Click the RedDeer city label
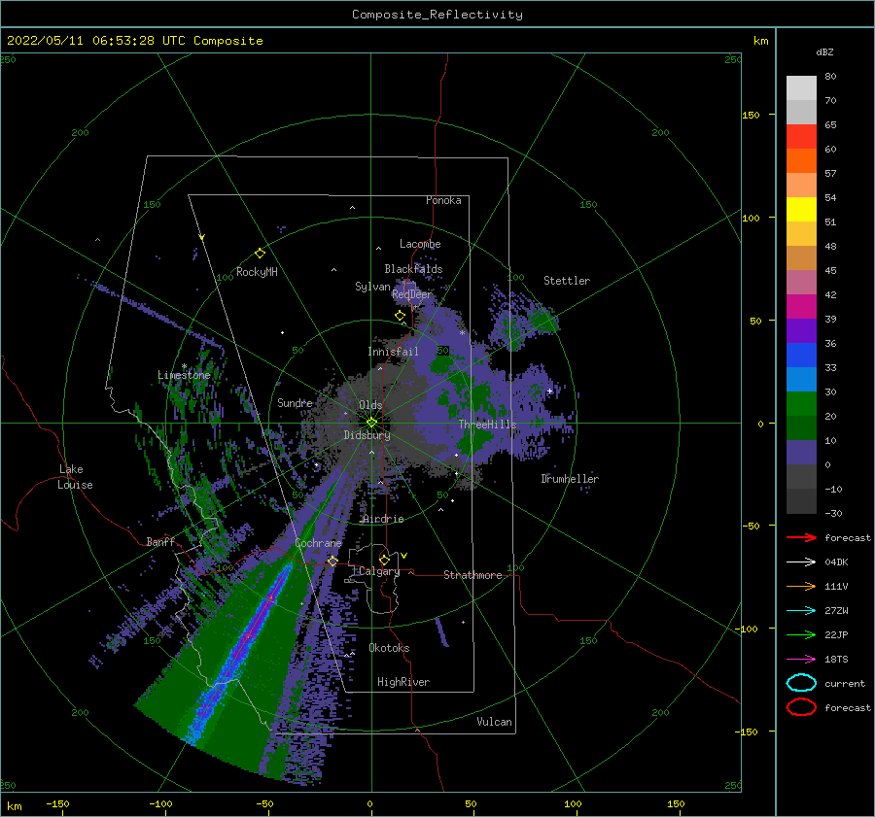The width and height of the screenshot is (875, 817). pos(412,294)
